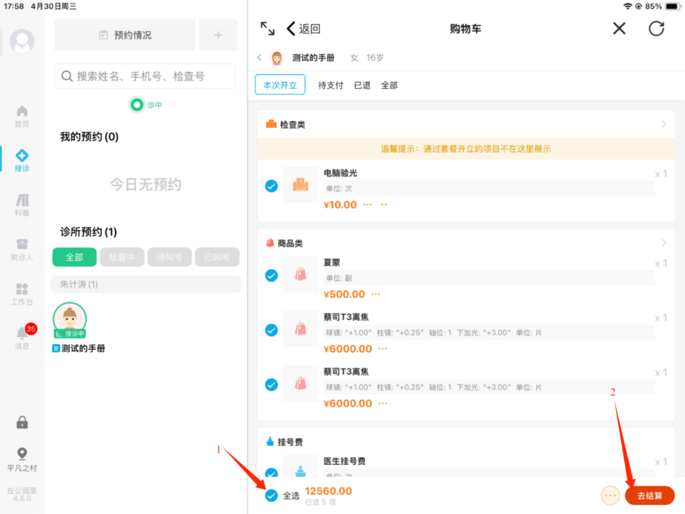The height and width of the screenshot is (514, 685).
Task: Close the shopping cart panel
Action: tap(619, 28)
